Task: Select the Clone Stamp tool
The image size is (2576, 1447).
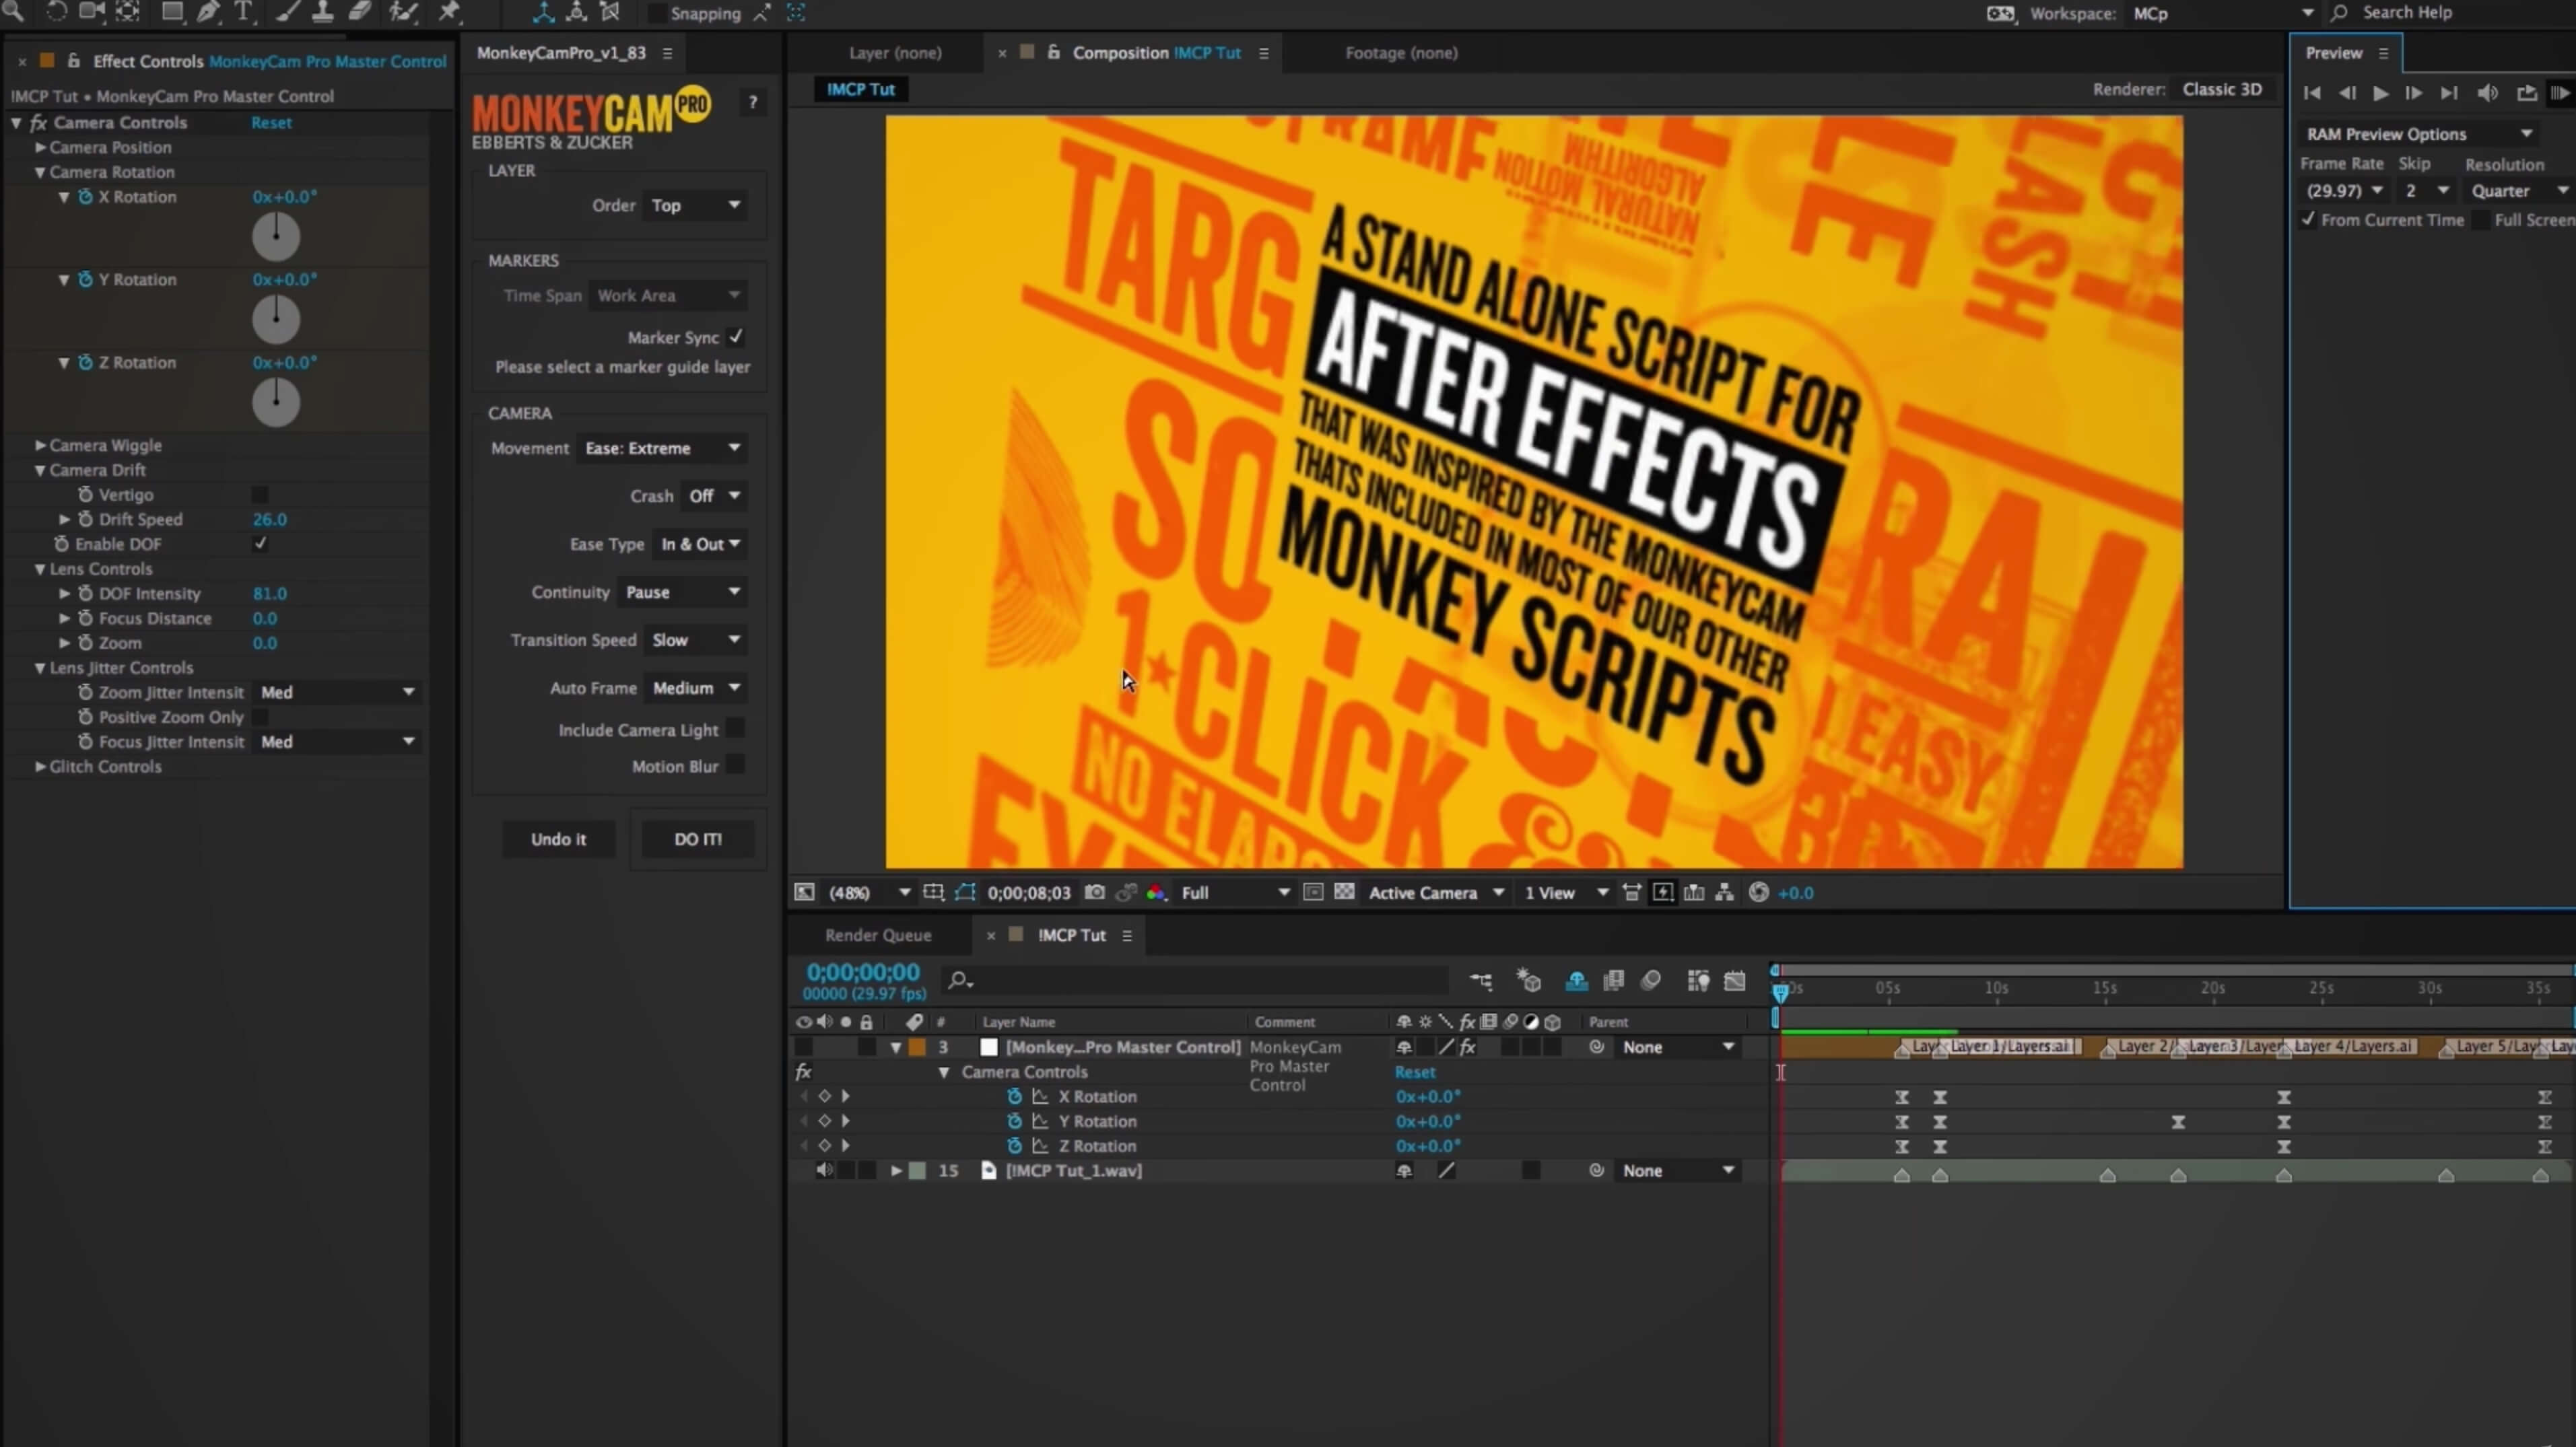Action: [323, 11]
